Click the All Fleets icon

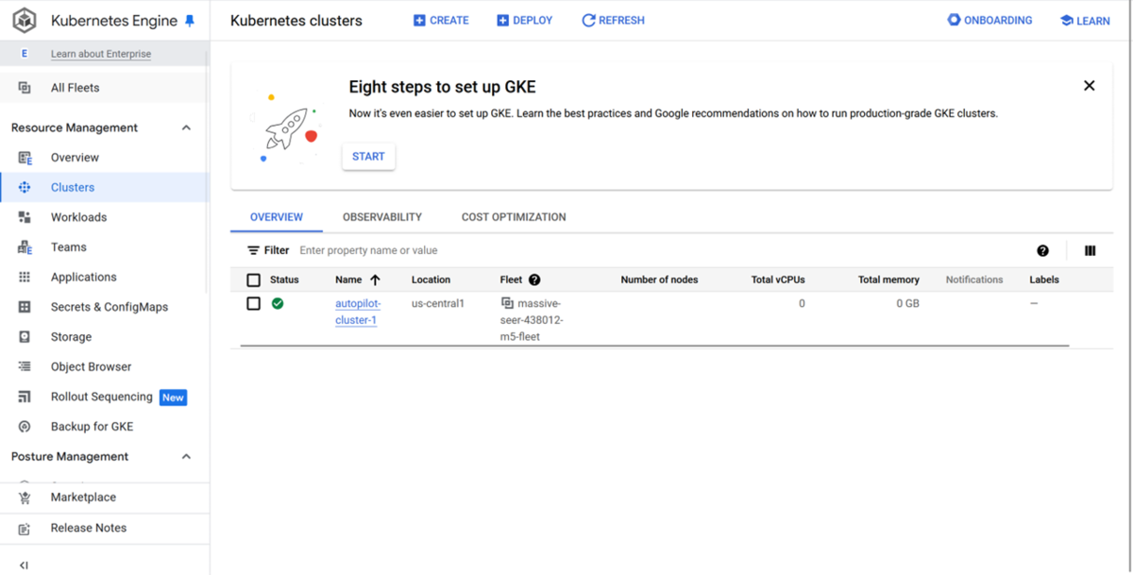pyautogui.click(x=25, y=88)
